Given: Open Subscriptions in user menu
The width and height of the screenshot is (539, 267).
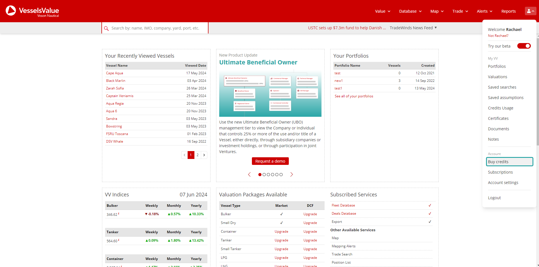Looking at the screenshot, I should pyautogui.click(x=500, y=172).
